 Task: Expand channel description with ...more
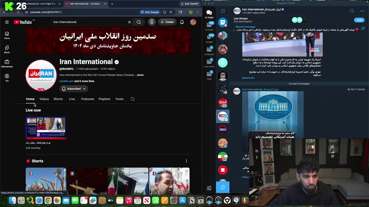140,75
